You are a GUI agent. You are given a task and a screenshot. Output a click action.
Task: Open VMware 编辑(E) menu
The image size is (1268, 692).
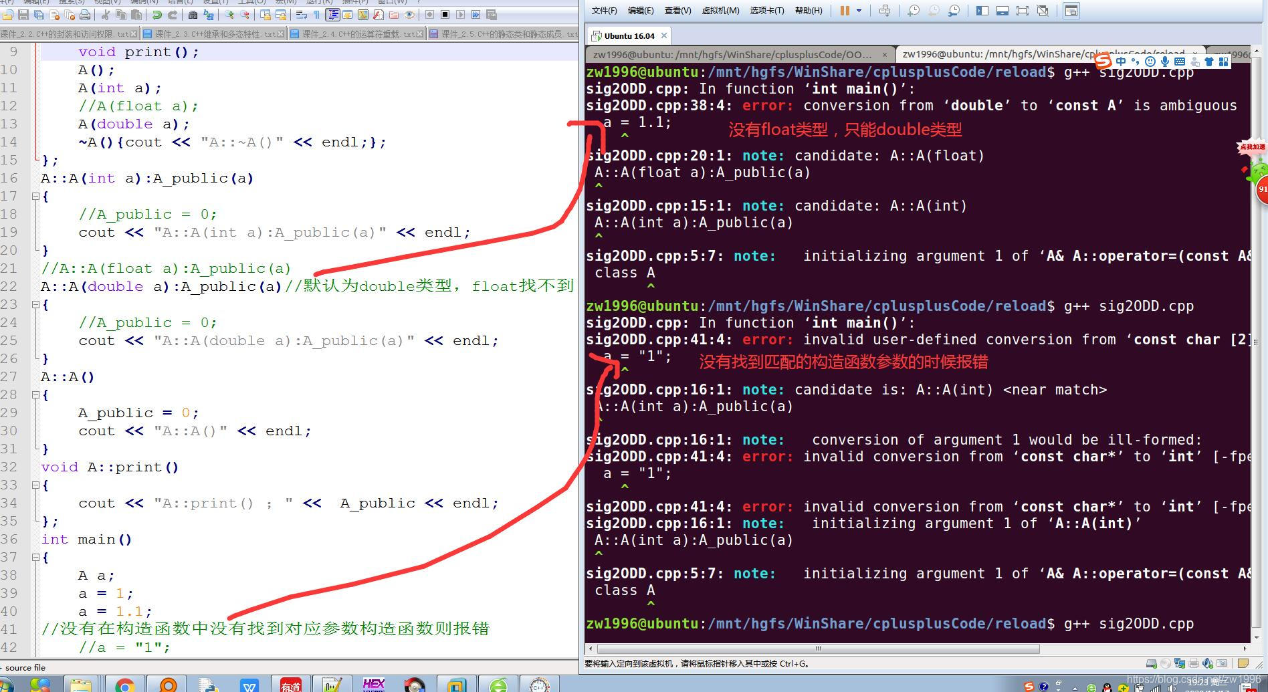coord(641,11)
